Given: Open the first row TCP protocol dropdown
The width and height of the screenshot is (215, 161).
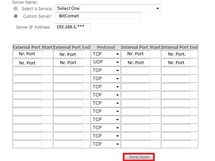Looking at the screenshot, I should [x=105, y=54].
